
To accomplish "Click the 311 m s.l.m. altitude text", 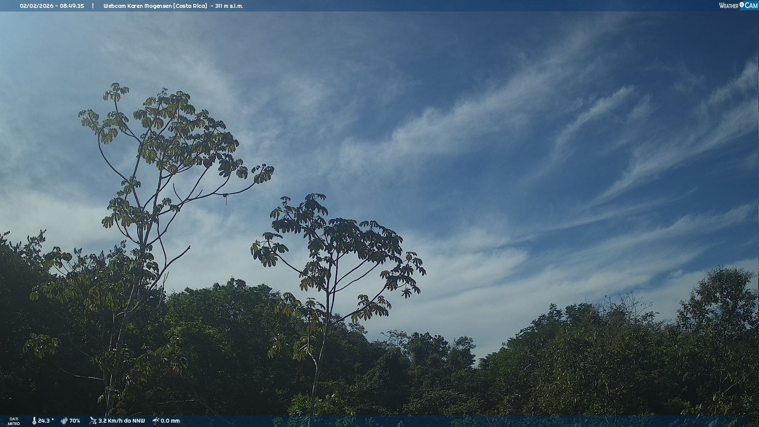I will (x=229, y=6).
